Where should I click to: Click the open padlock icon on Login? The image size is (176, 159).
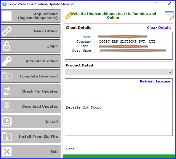(x=7, y=46)
